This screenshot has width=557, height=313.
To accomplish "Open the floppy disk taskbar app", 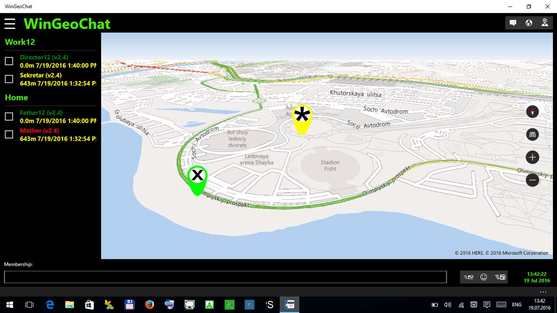I will click(x=129, y=305).
